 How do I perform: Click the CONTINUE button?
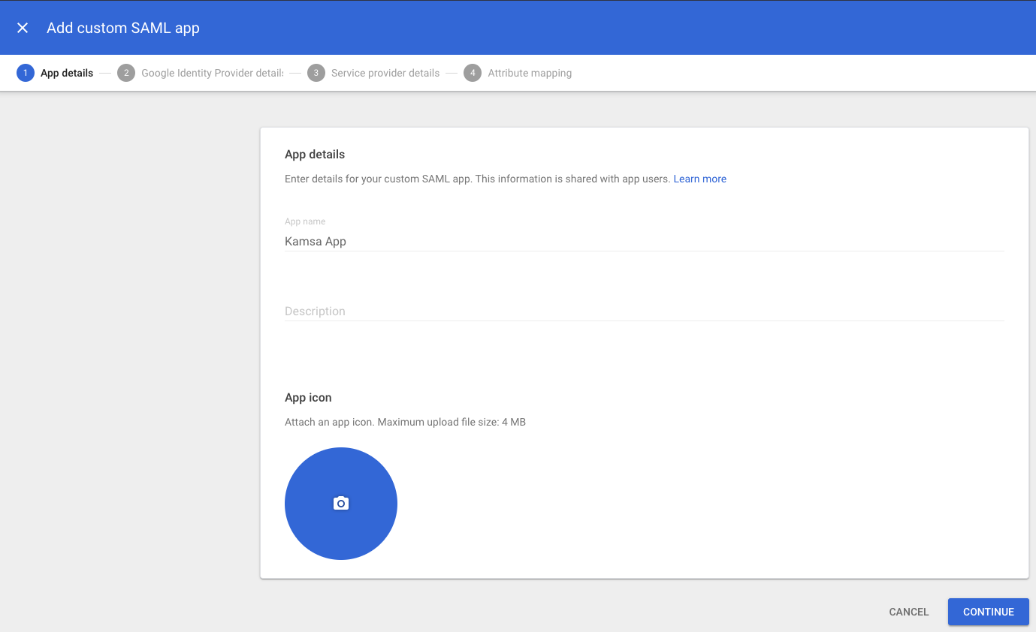(x=989, y=612)
